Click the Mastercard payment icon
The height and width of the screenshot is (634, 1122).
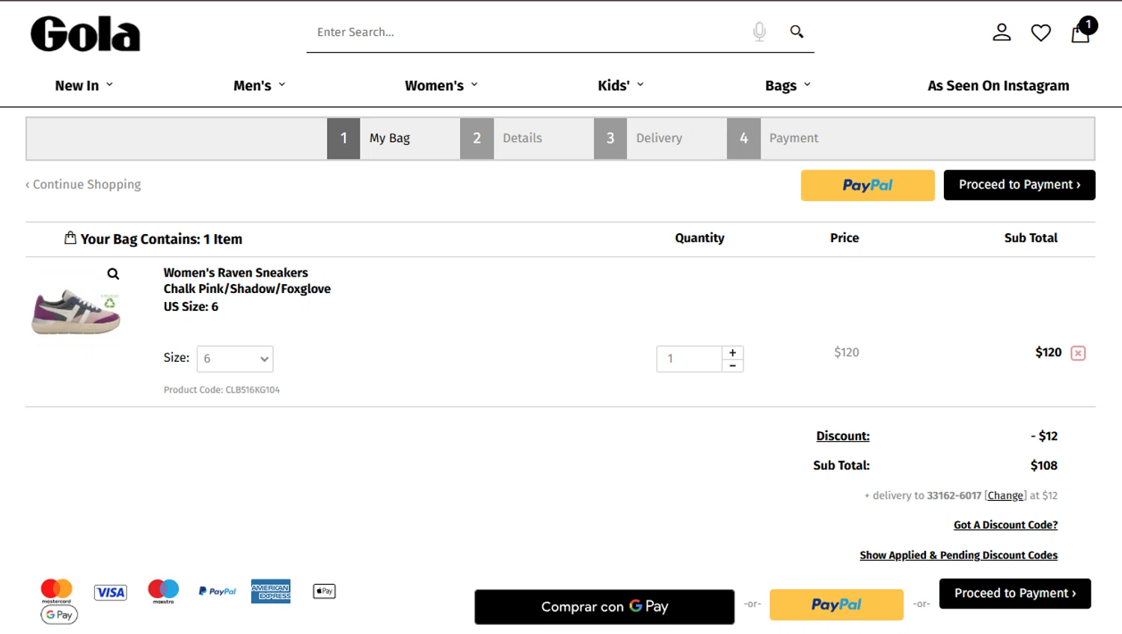pos(56,591)
